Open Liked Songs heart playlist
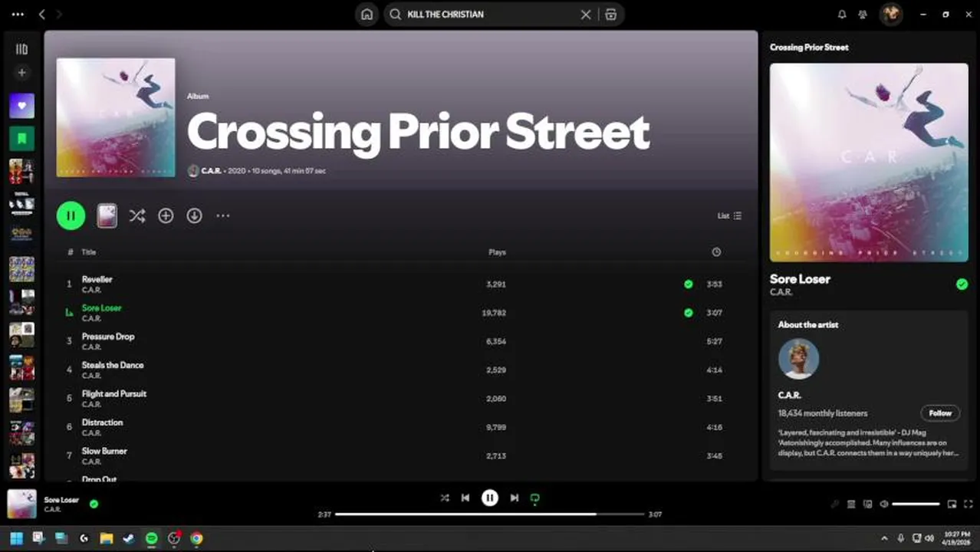The image size is (980, 552). coord(21,106)
